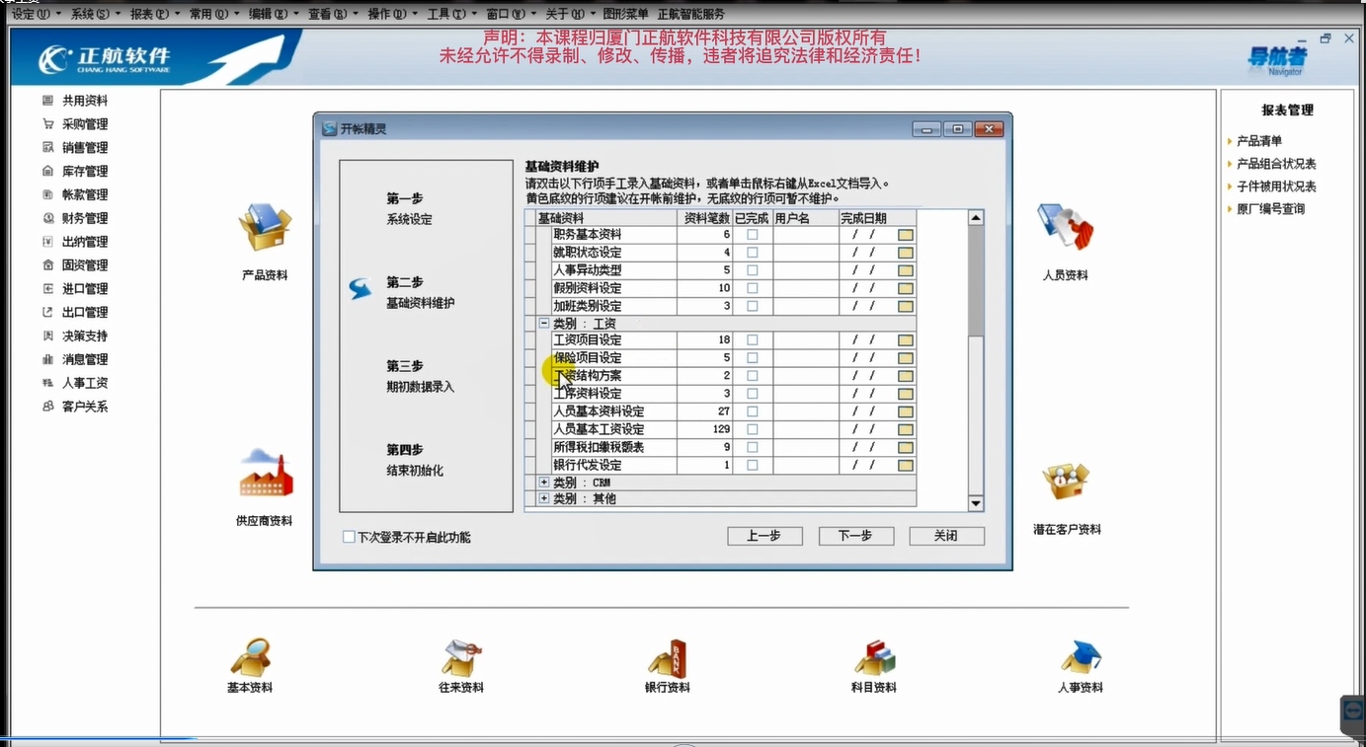Expand the 类别：其他 group
Screen dimensions: 1366x747
click(544, 499)
